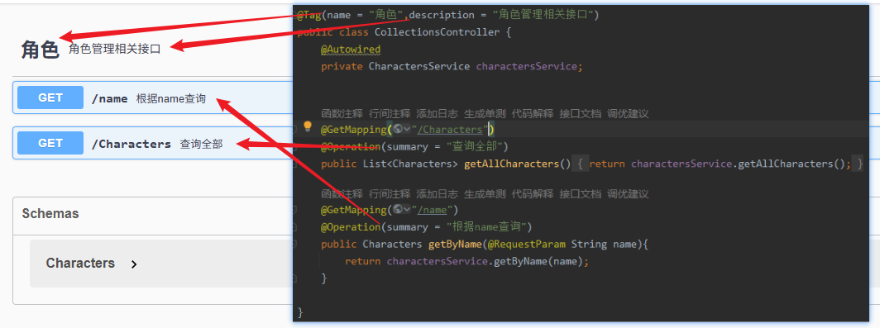Click 行间注释 above getAllCharacters method

coord(390,114)
